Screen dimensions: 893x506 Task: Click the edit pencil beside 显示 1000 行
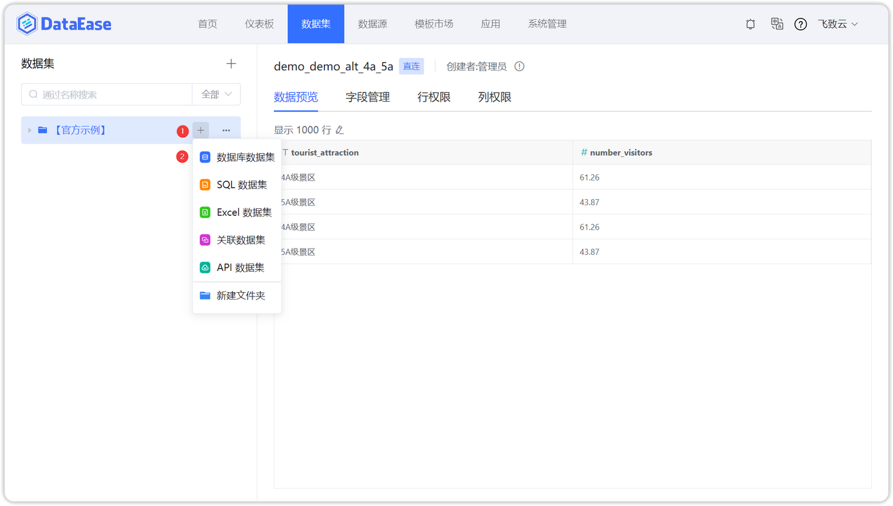click(339, 130)
